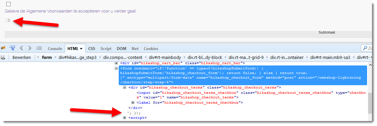Screen dimensions: 377x126
Task: Click the Subtotaal column header
Action: coord(327,32)
